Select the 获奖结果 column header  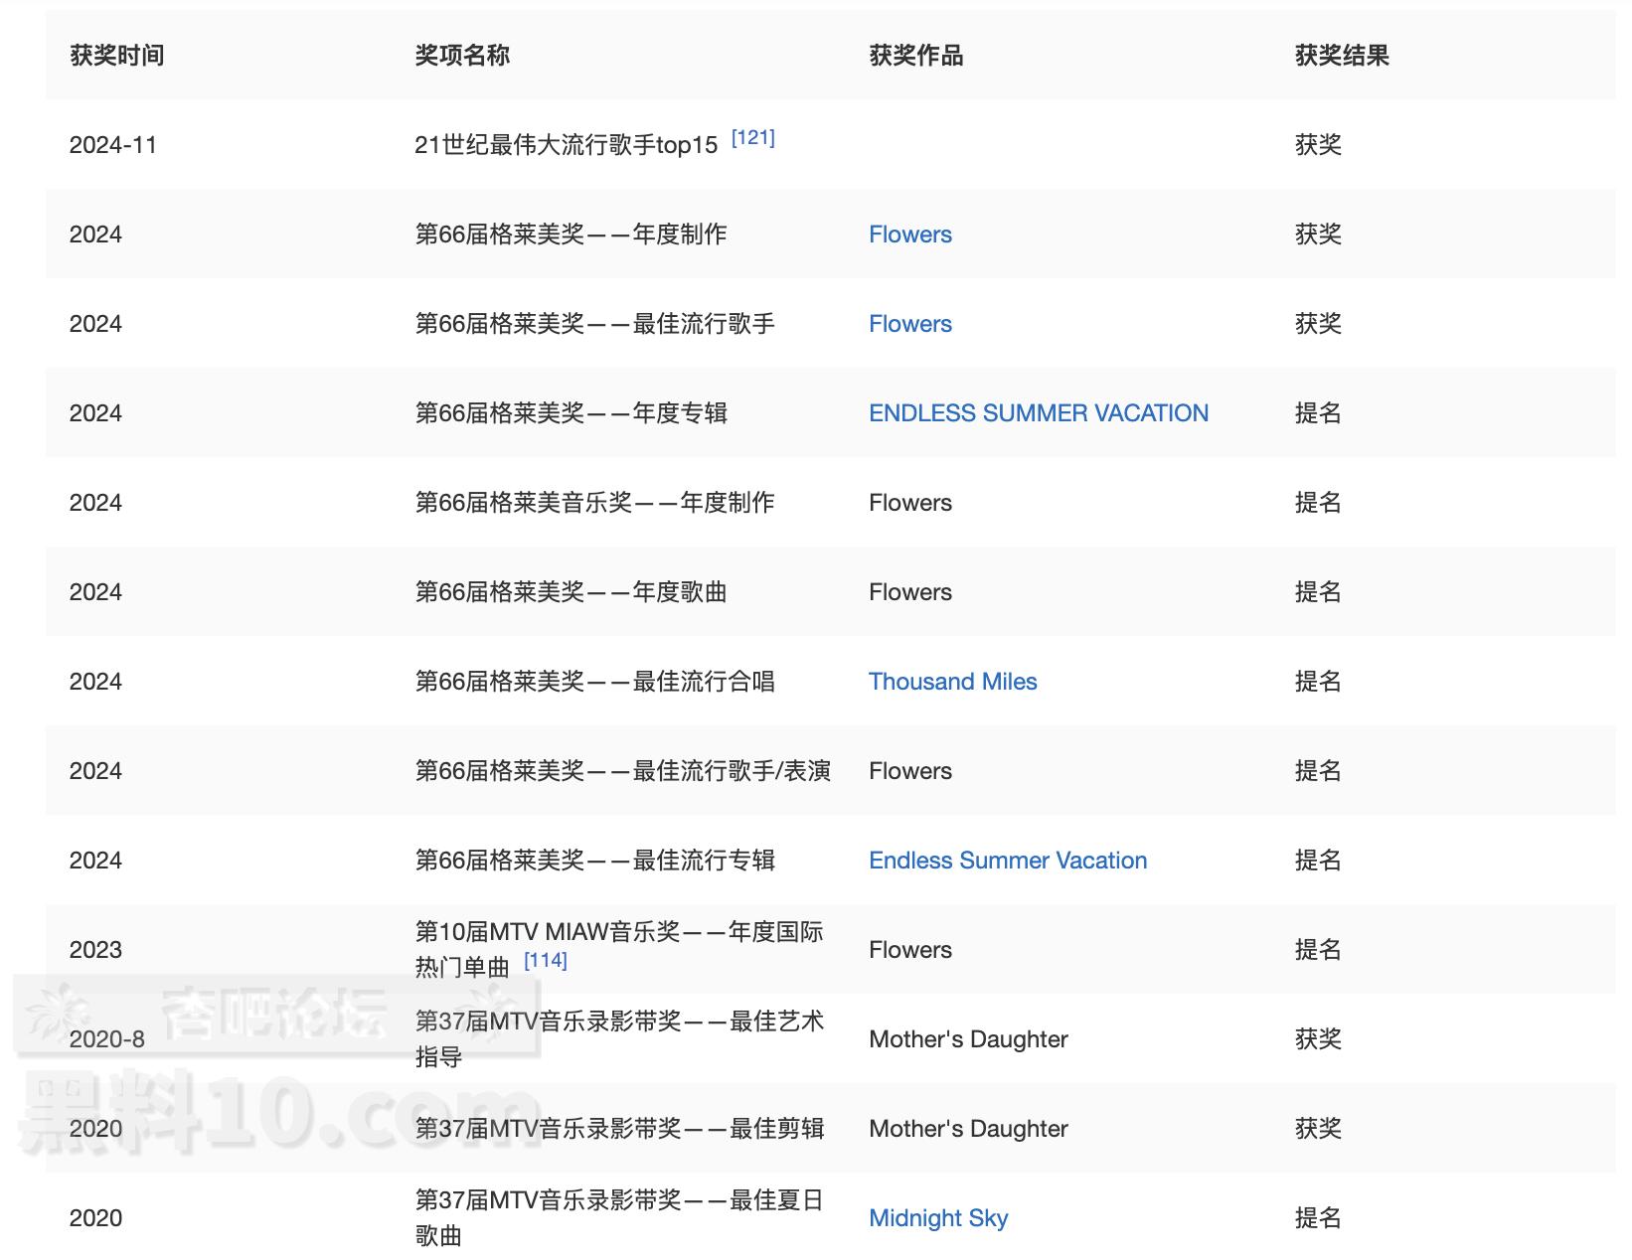1342,56
